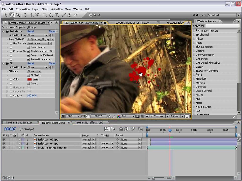This screenshot has width=242, height=181.
Task: Click the timeline zoom slider handle
Action: coord(154,178)
